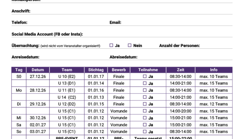This screenshot has width=244, height=139.
Task: Click the day cell Sa
Action: coord(19,125)
